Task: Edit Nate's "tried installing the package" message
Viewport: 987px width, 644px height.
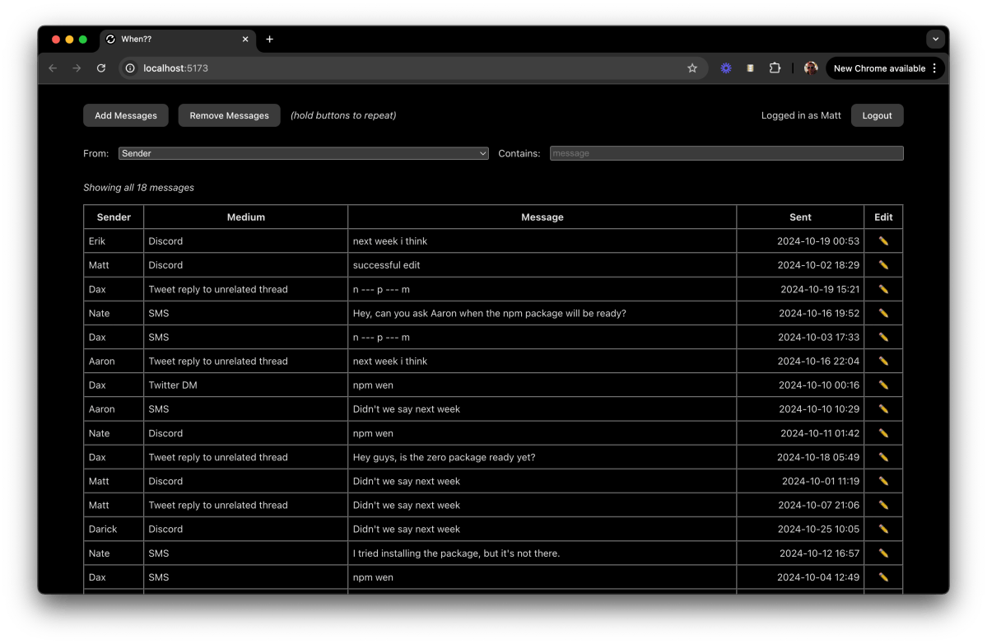Action: (x=883, y=553)
